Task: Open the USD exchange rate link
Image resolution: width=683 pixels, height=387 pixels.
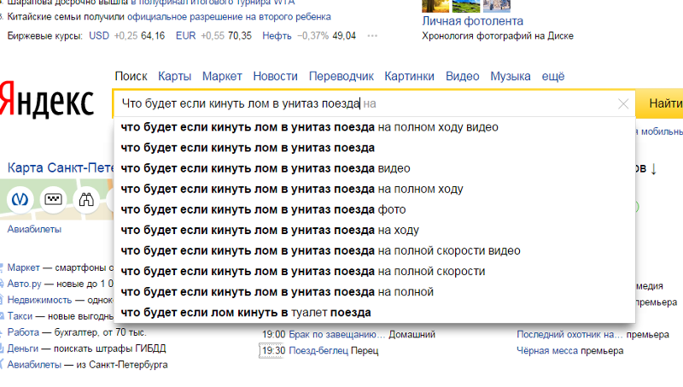Action: coord(99,36)
